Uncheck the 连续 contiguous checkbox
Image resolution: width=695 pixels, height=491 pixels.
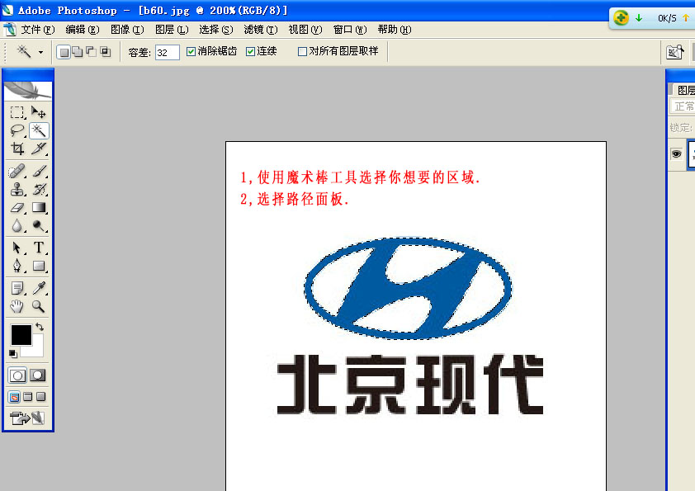coord(250,52)
